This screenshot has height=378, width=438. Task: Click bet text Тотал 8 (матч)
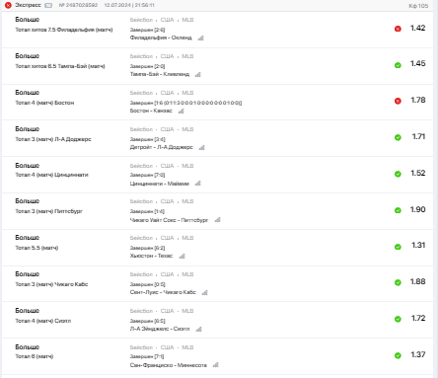point(34,356)
